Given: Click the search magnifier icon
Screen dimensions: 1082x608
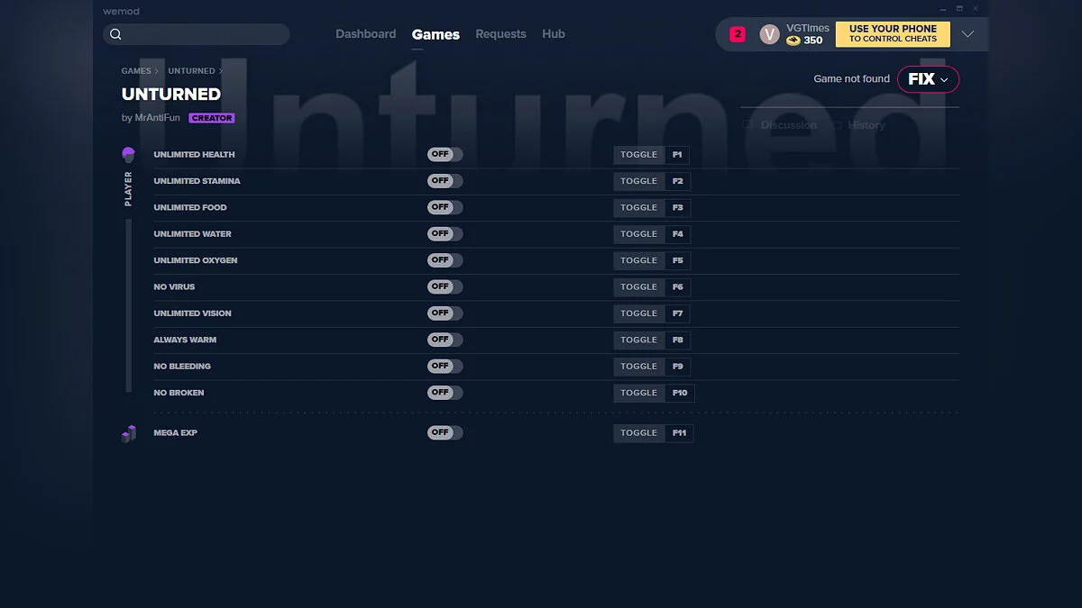Looking at the screenshot, I should [115, 34].
